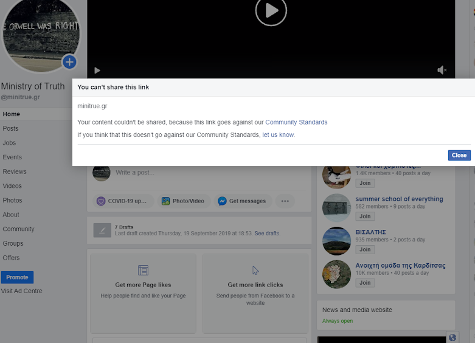475x343 pixels.
Task: Click the News and media website text
Action: pyautogui.click(x=357, y=310)
